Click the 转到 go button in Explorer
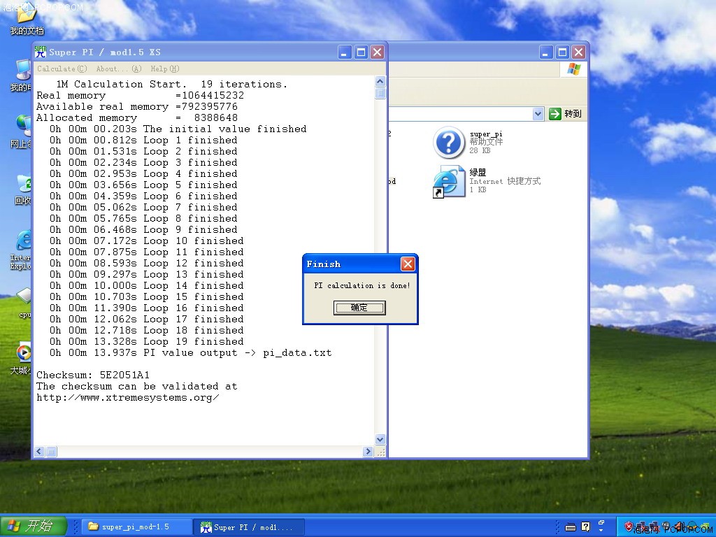The image size is (716, 537). click(x=566, y=114)
